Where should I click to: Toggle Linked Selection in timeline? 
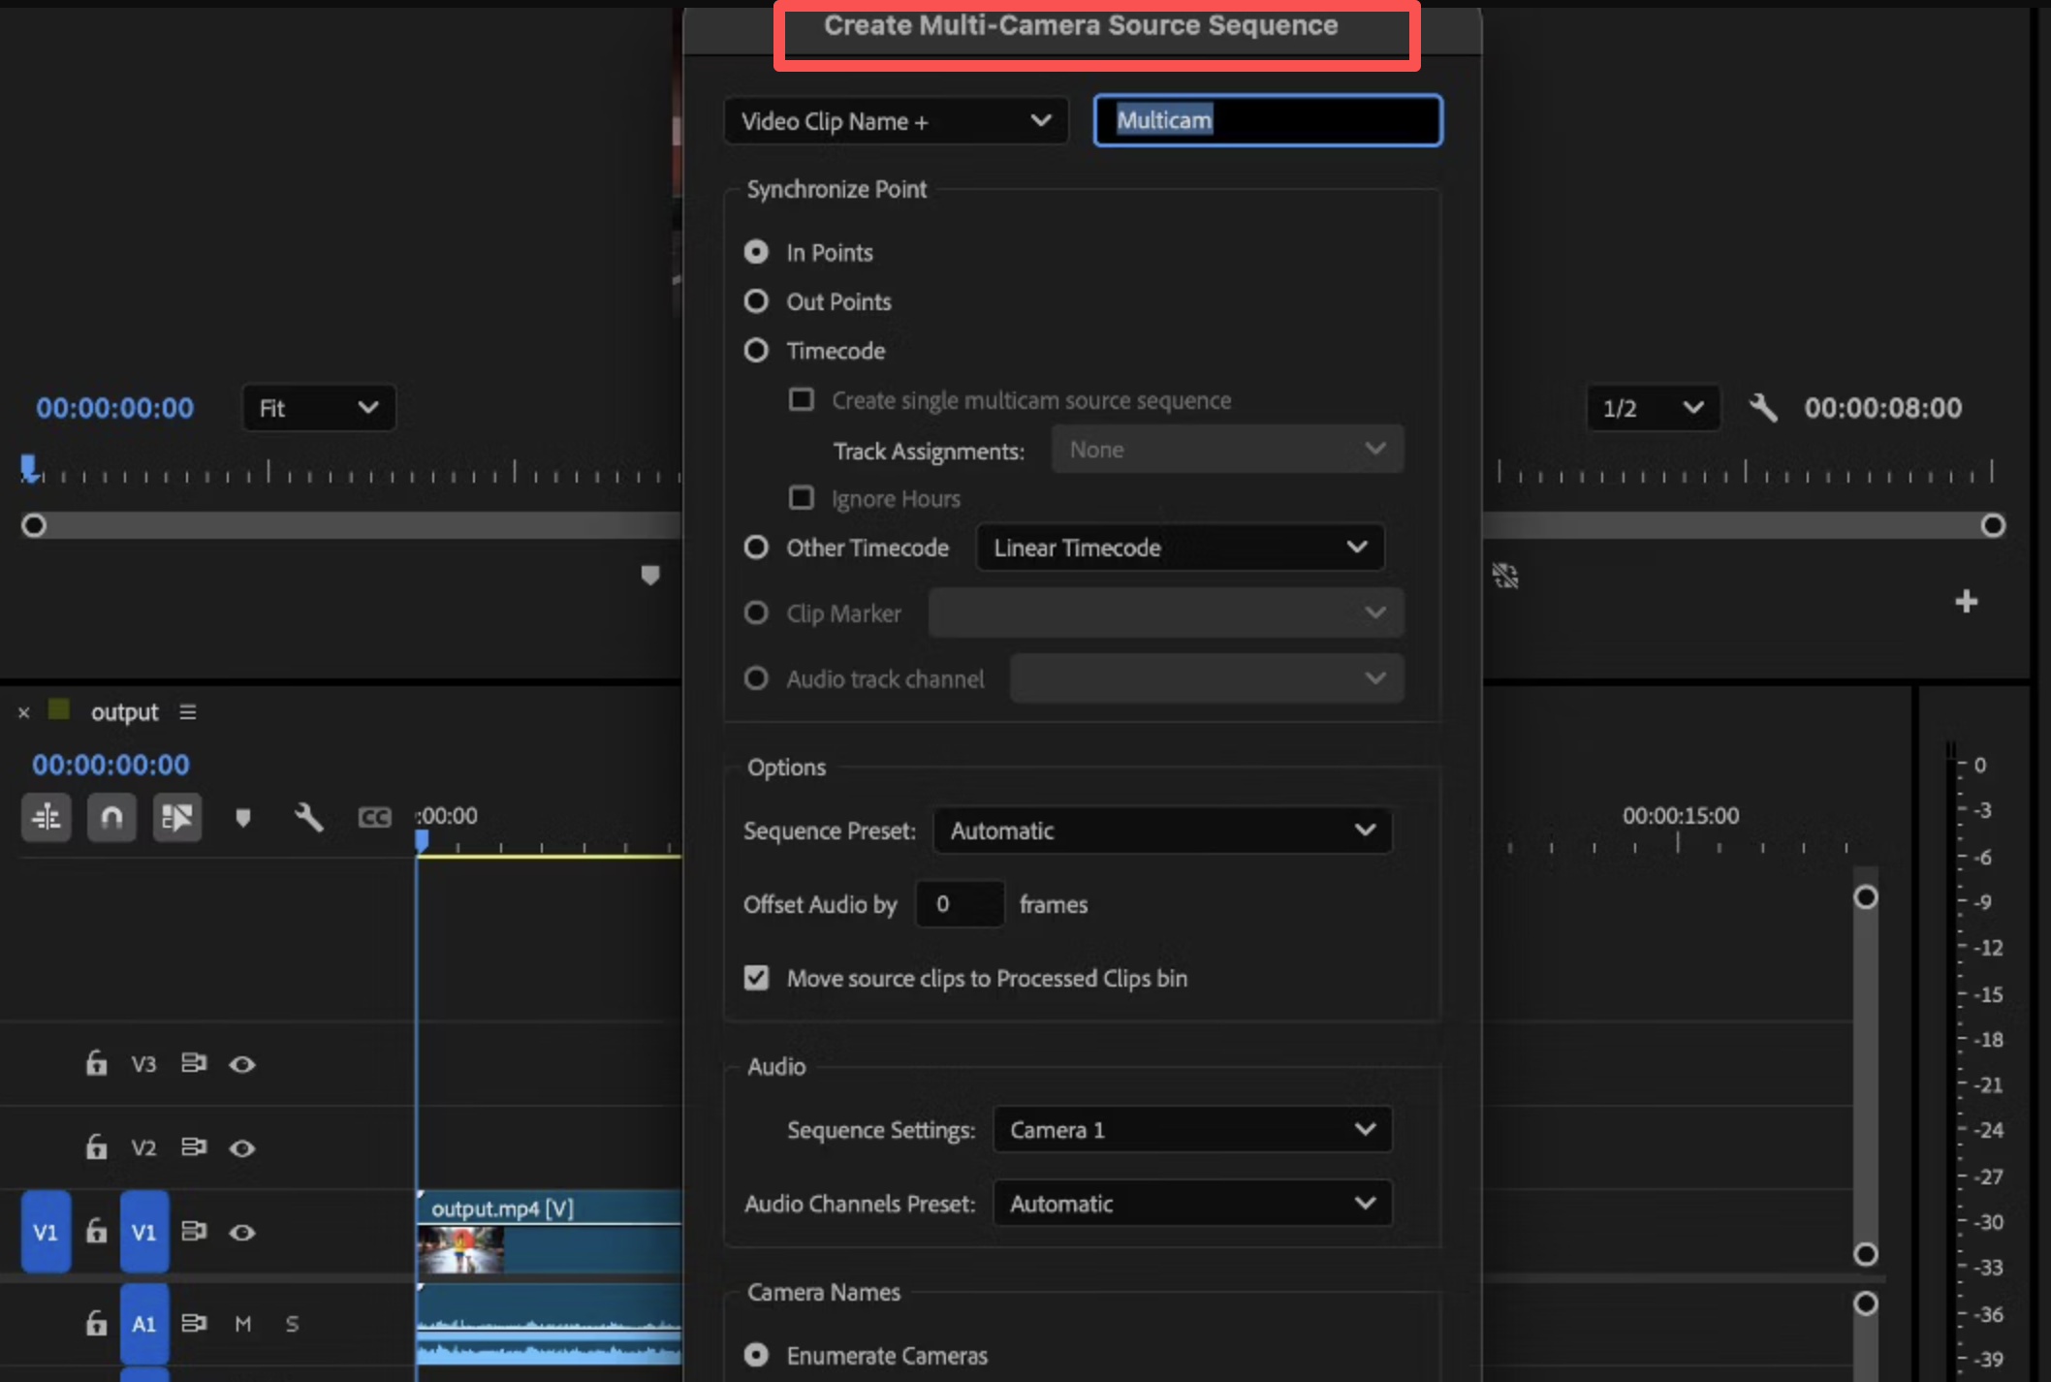coord(177,818)
